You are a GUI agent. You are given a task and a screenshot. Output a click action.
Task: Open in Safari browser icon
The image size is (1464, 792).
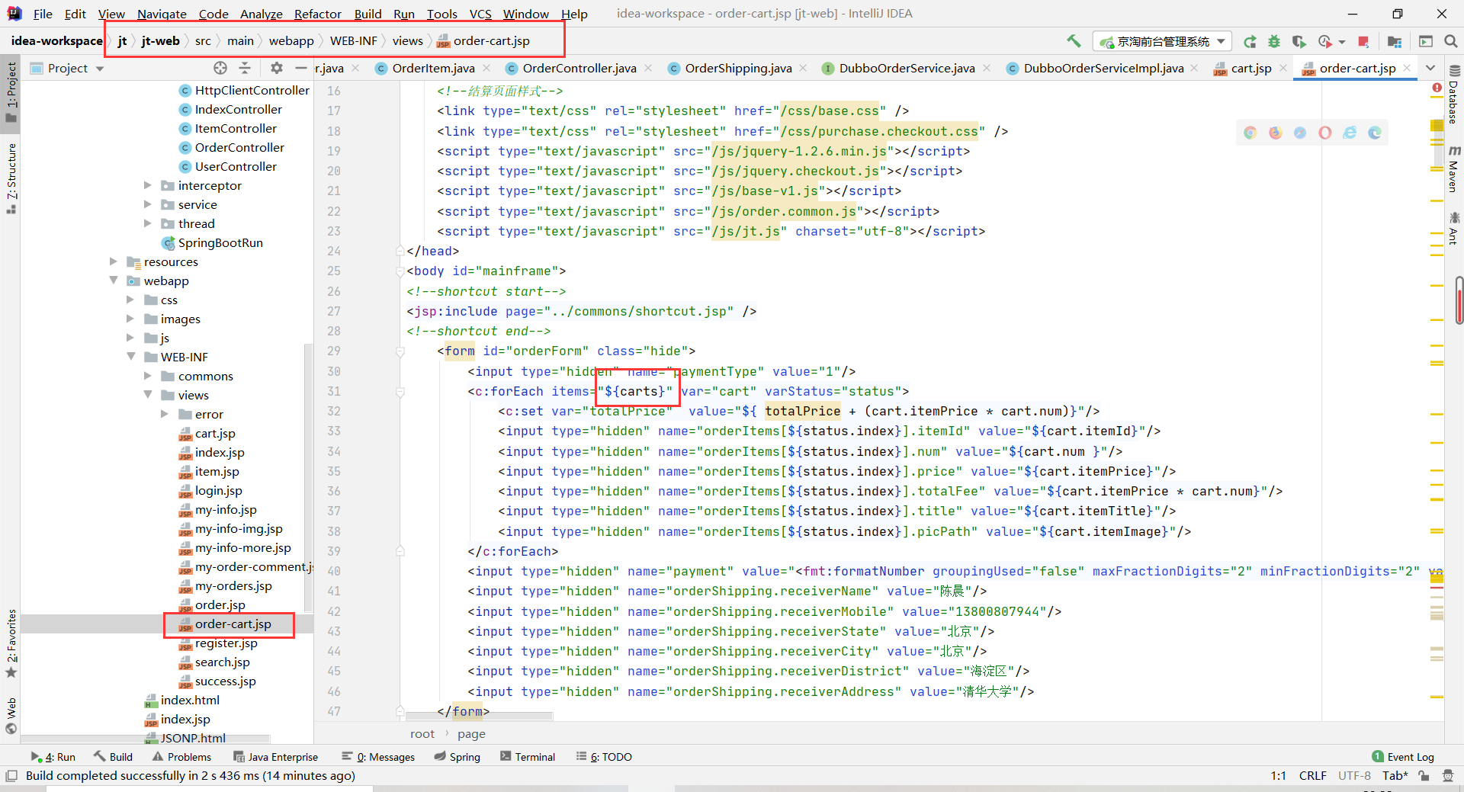[1300, 133]
